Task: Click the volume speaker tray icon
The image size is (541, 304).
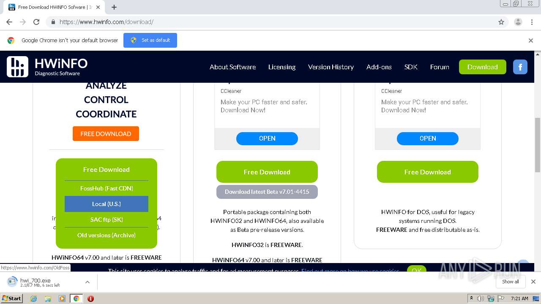Action: (x=481, y=299)
